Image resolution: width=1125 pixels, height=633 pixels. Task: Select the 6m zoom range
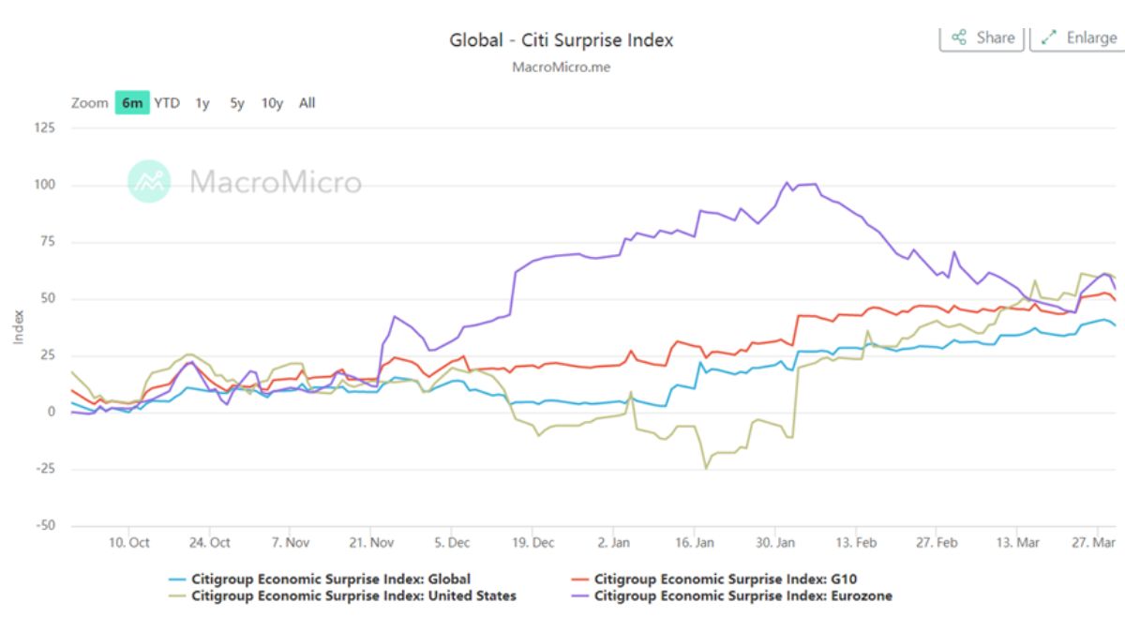[132, 103]
